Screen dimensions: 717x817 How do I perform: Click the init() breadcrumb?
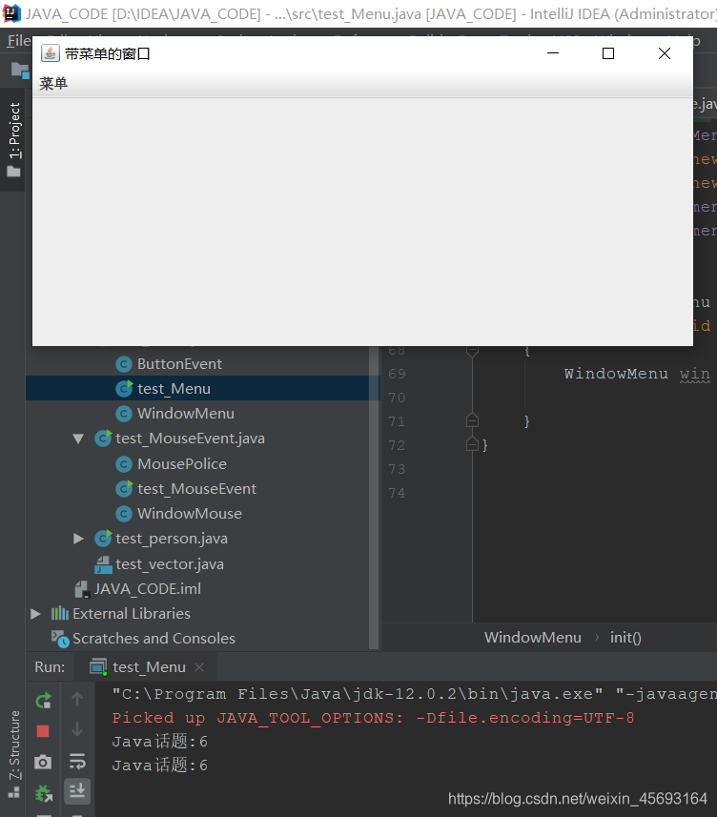coord(625,637)
